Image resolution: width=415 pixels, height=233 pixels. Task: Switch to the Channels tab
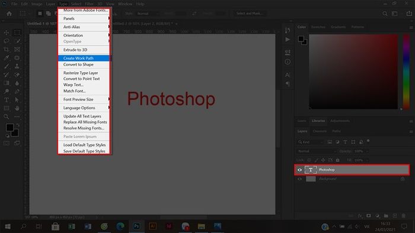(x=320, y=131)
